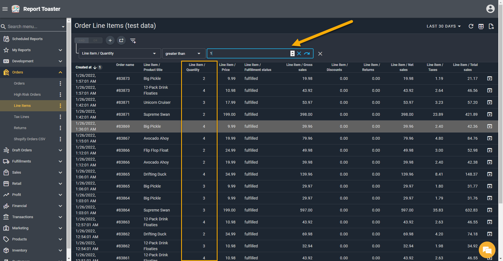Add a new filter with plus button

coord(110,40)
